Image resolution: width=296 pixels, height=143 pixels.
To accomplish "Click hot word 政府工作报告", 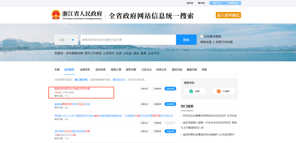I will pos(93,53).
